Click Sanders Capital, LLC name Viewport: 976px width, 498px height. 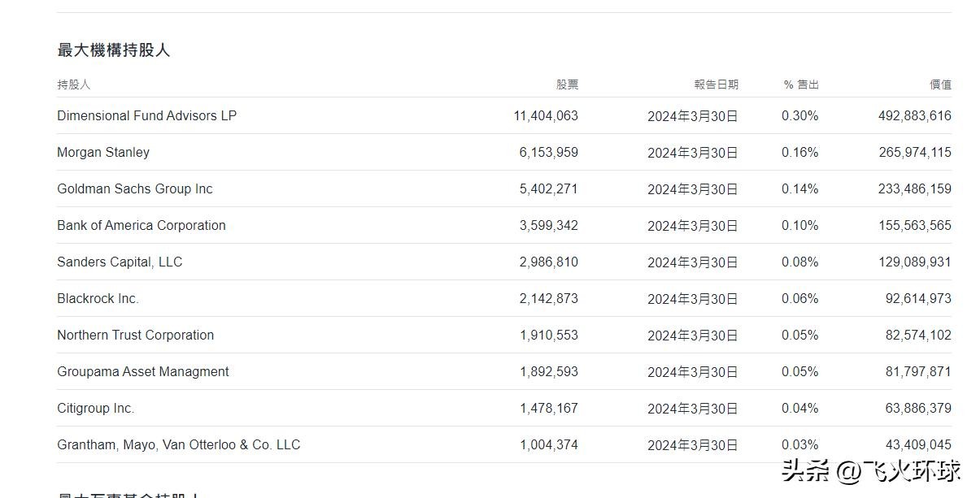(x=120, y=262)
